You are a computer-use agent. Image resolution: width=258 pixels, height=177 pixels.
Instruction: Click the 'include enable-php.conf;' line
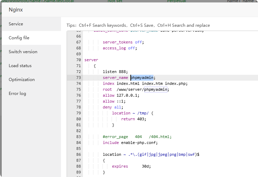click(x=130, y=143)
